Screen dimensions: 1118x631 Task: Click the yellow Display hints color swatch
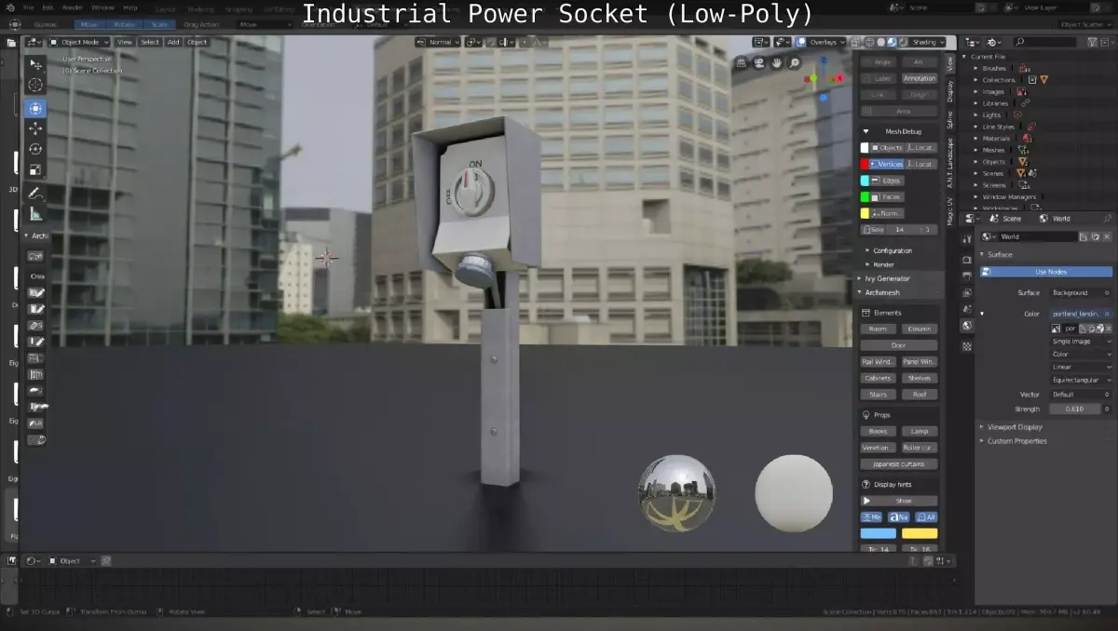tap(920, 533)
